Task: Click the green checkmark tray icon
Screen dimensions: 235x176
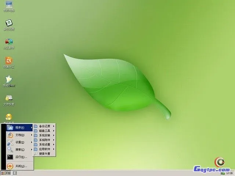Action: point(223,173)
